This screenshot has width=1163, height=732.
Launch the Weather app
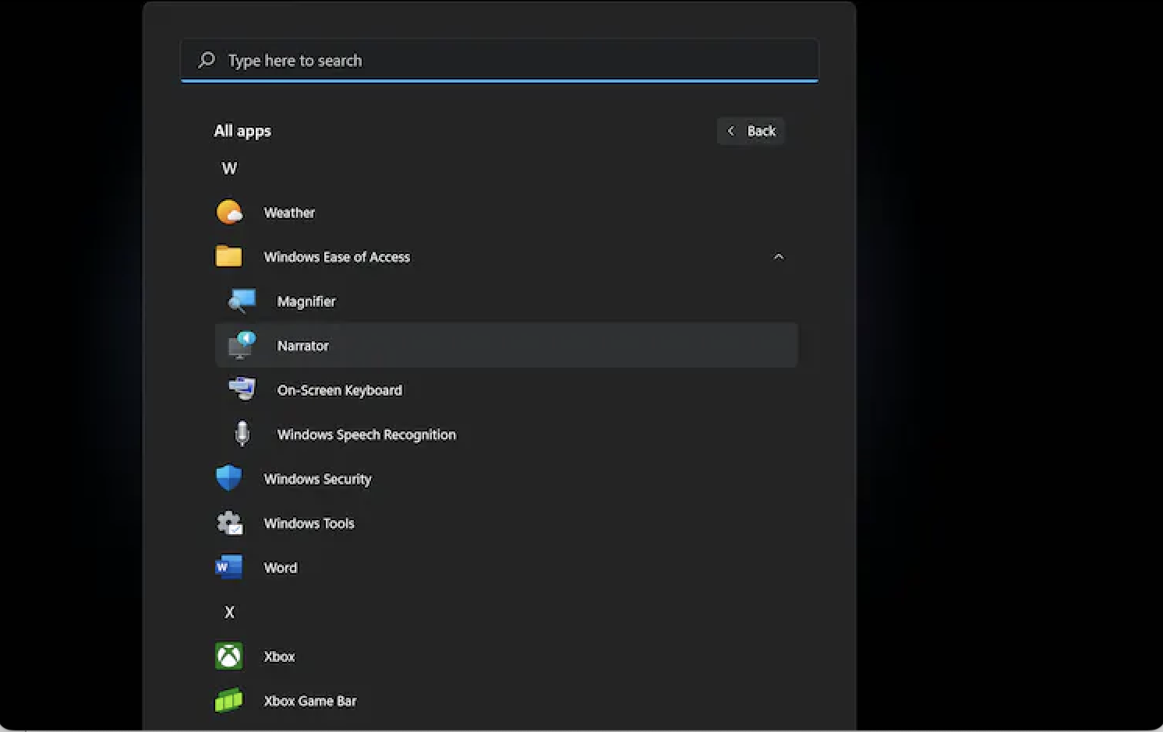pos(289,212)
